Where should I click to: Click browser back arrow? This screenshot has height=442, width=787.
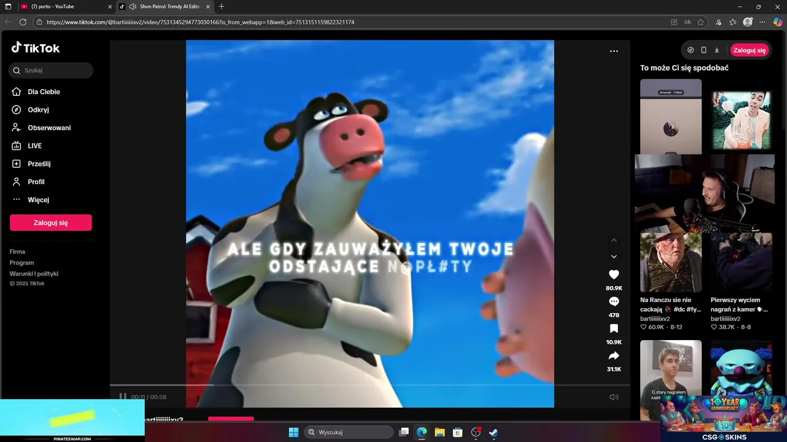click(x=8, y=22)
